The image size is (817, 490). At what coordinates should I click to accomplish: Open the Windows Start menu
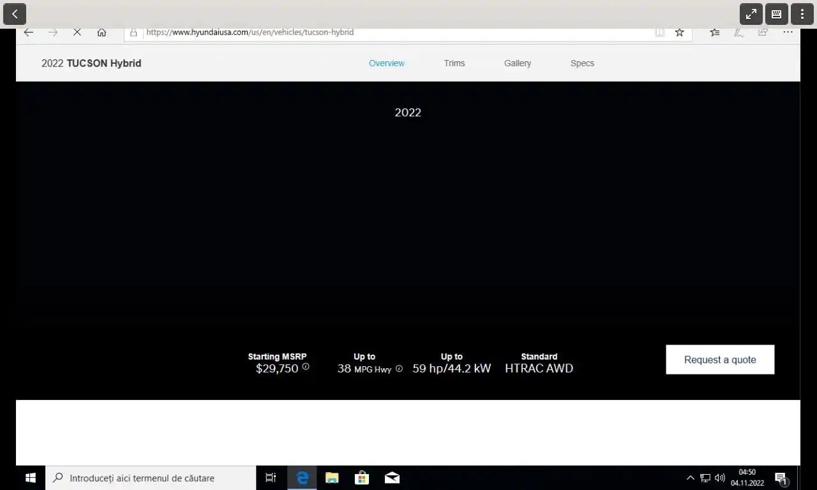pyautogui.click(x=30, y=478)
